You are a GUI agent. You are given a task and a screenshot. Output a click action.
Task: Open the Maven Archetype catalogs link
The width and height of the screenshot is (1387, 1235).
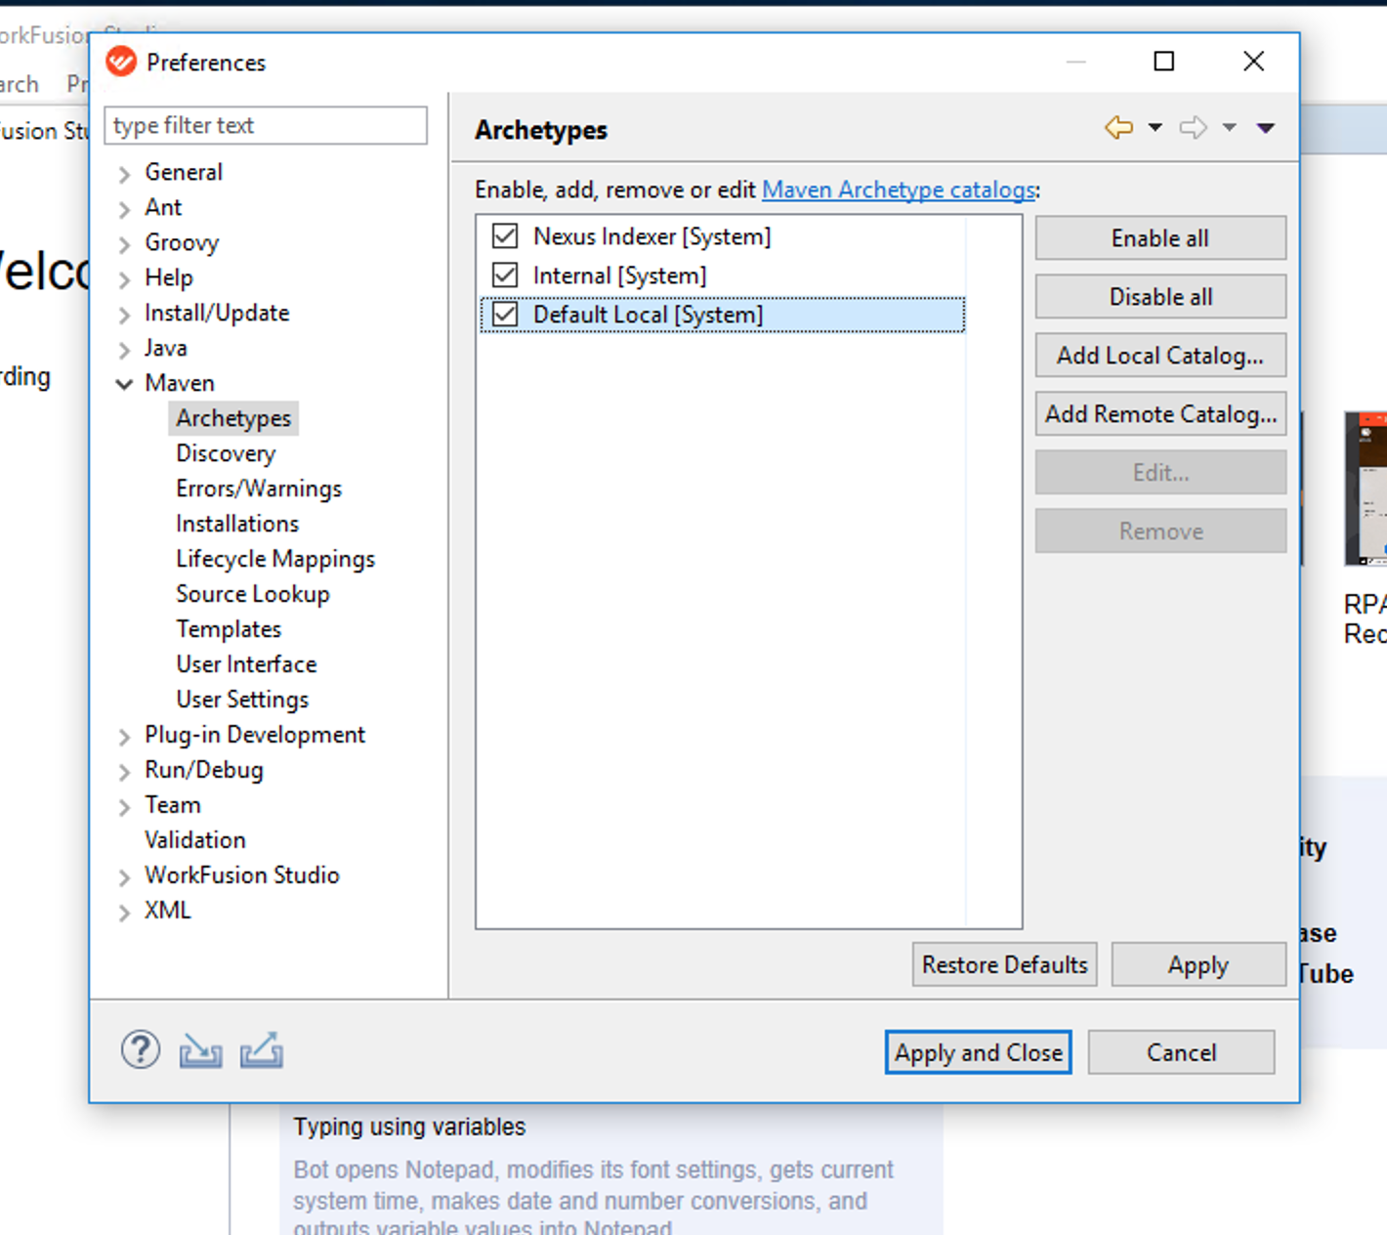[899, 190]
